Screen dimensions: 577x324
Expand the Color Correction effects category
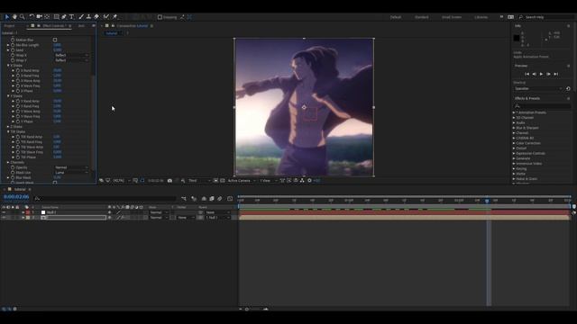coord(514,143)
